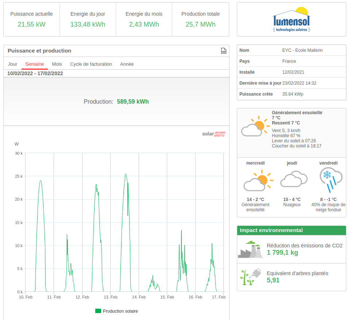Click the 589,59 kWh production value
The height and width of the screenshot is (320, 350).
coord(133,101)
